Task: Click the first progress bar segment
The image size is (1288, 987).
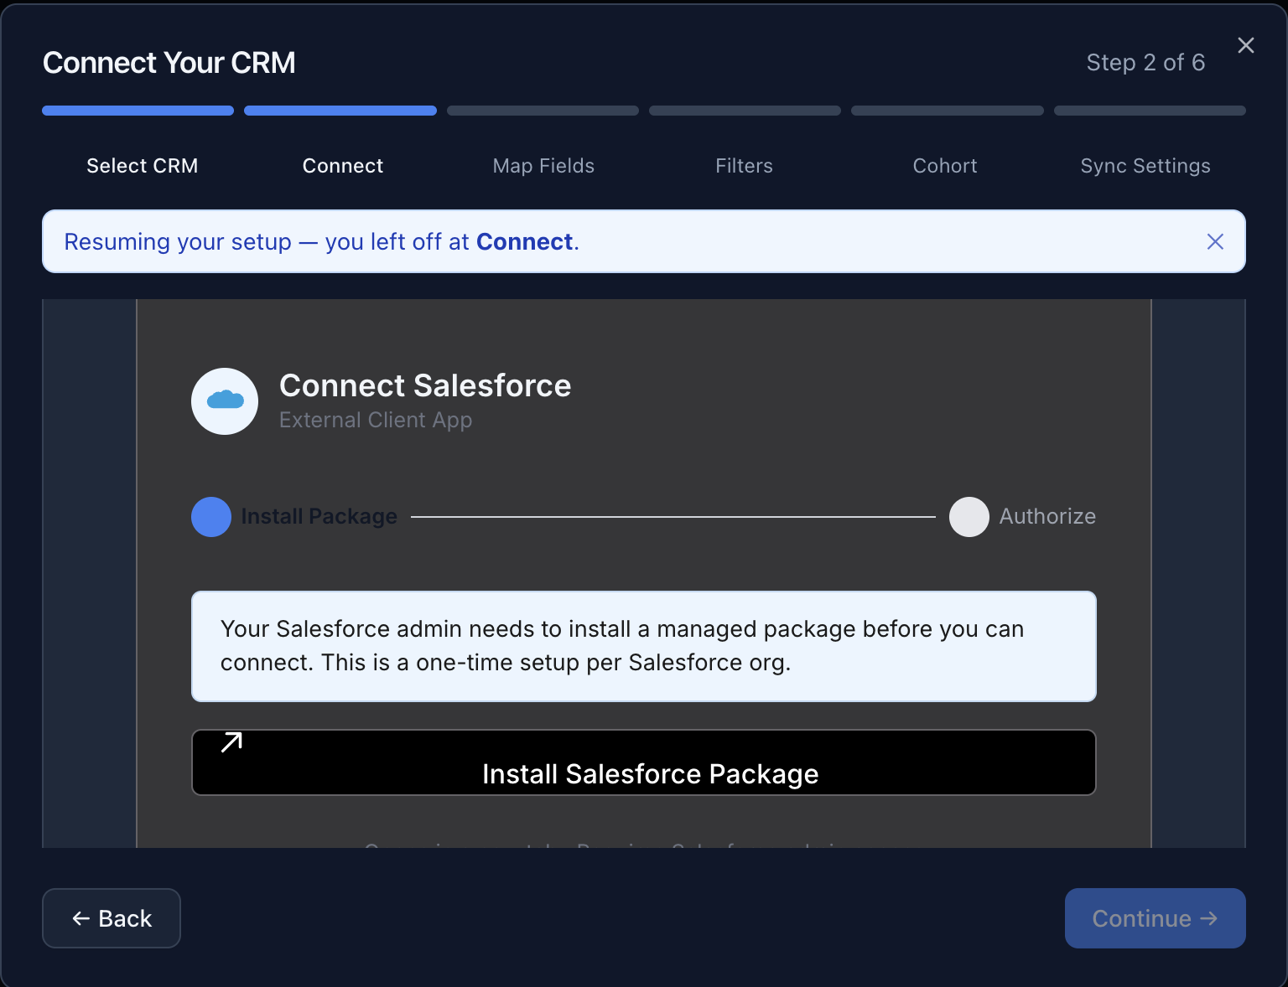Action: coord(138,111)
